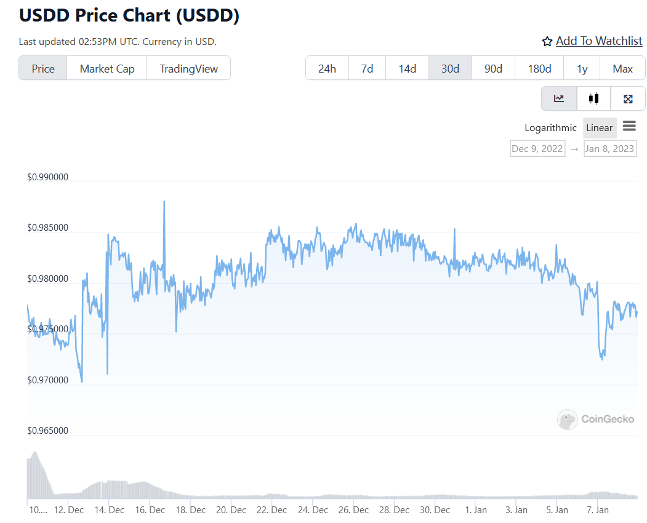Toggle Linear scale

click(x=599, y=128)
